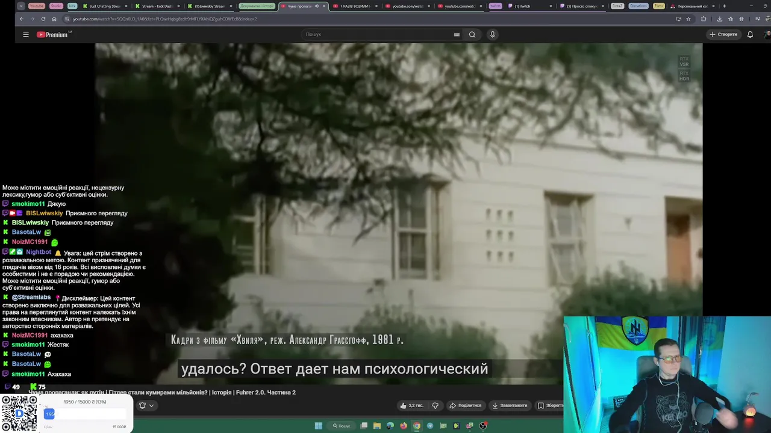Viewport: 771px width, 433px height.
Task: Open Windows taskbar search Пошук
Action: point(342,426)
